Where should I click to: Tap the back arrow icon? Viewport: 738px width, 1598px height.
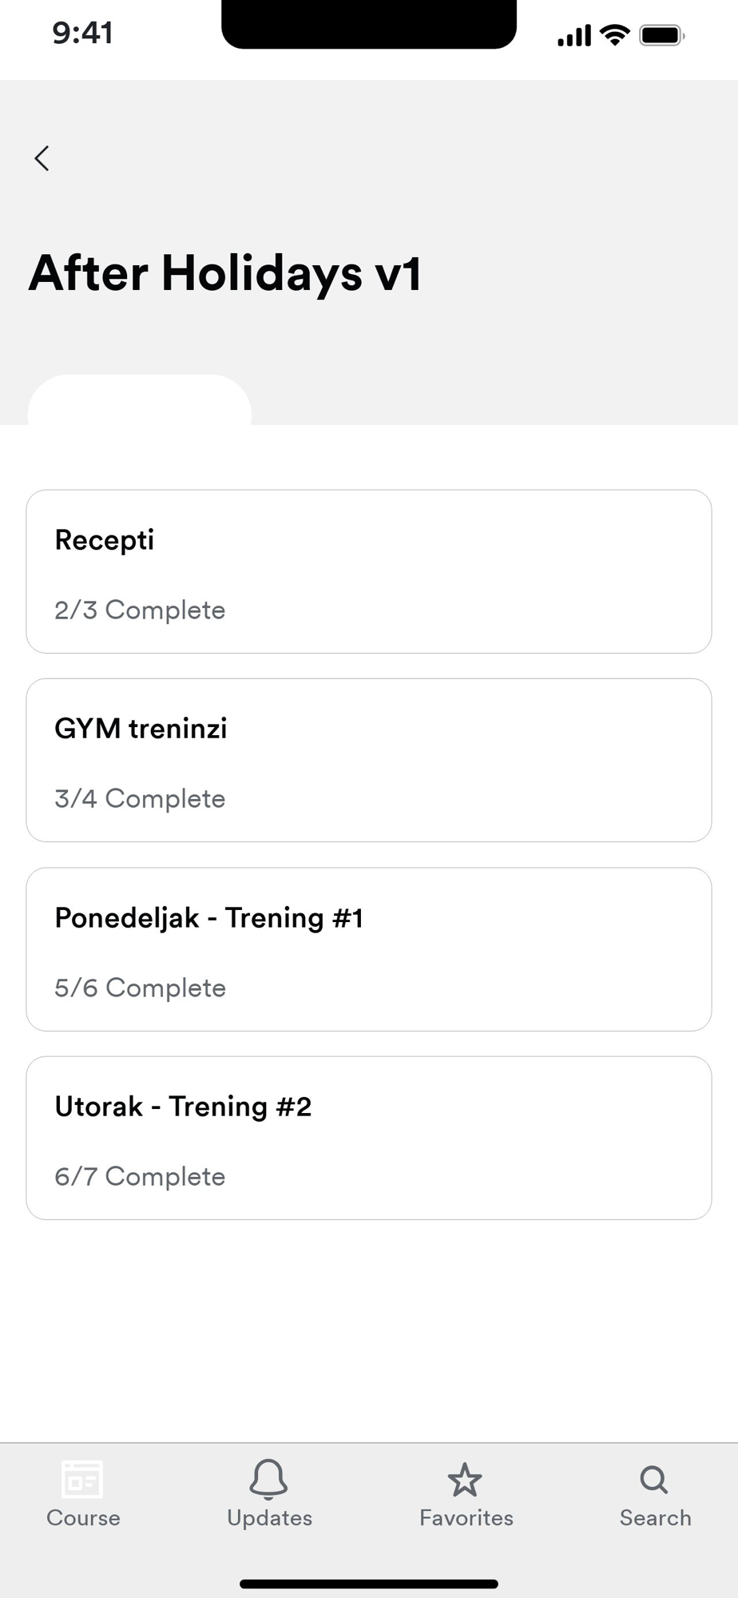[42, 158]
